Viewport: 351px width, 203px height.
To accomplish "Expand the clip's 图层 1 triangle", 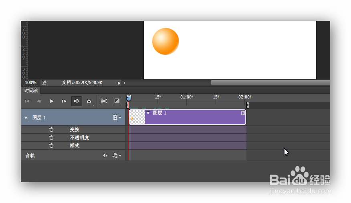I will click(x=148, y=113).
